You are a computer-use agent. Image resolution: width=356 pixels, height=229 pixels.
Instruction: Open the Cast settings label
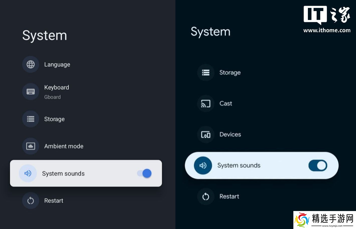[225, 103]
